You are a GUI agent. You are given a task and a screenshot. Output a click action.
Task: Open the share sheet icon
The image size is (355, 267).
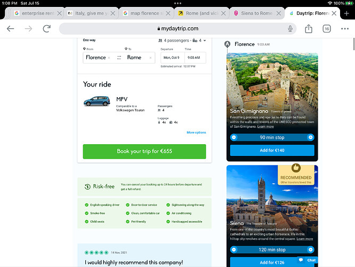coord(309,29)
